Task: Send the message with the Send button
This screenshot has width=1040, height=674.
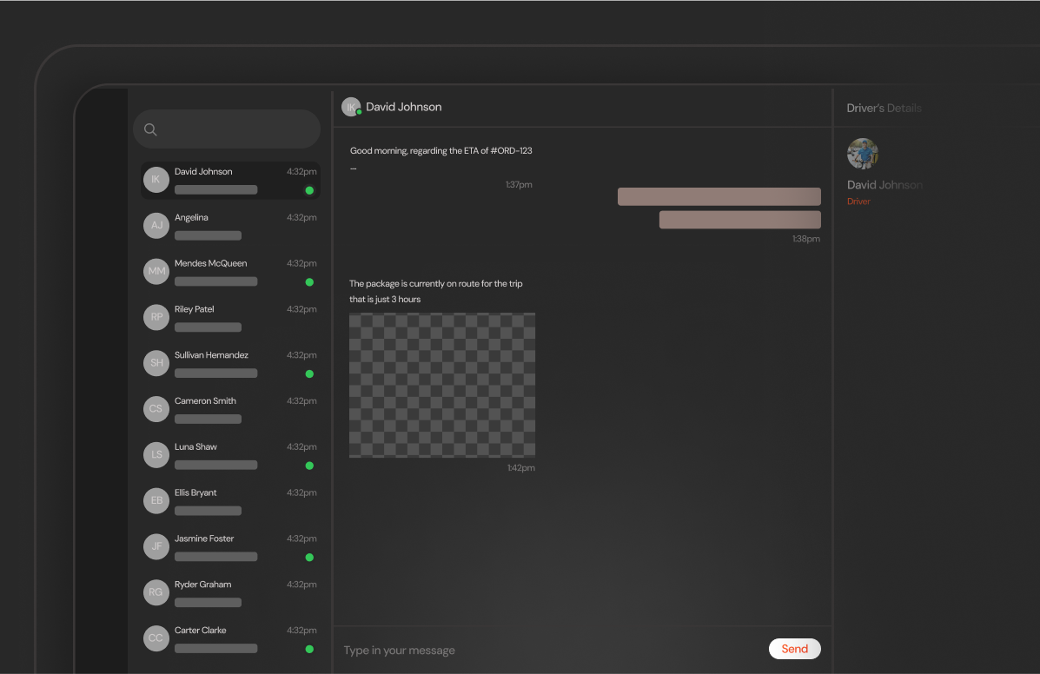Action: point(795,649)
